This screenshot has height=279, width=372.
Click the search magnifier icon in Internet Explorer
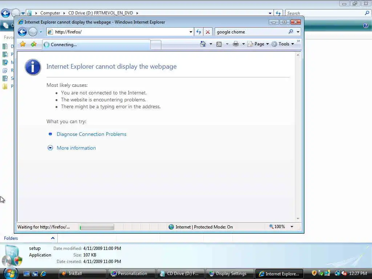(291, 32)
